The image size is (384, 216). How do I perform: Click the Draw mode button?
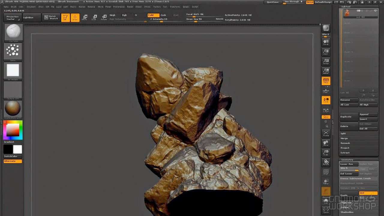point(75,18)
